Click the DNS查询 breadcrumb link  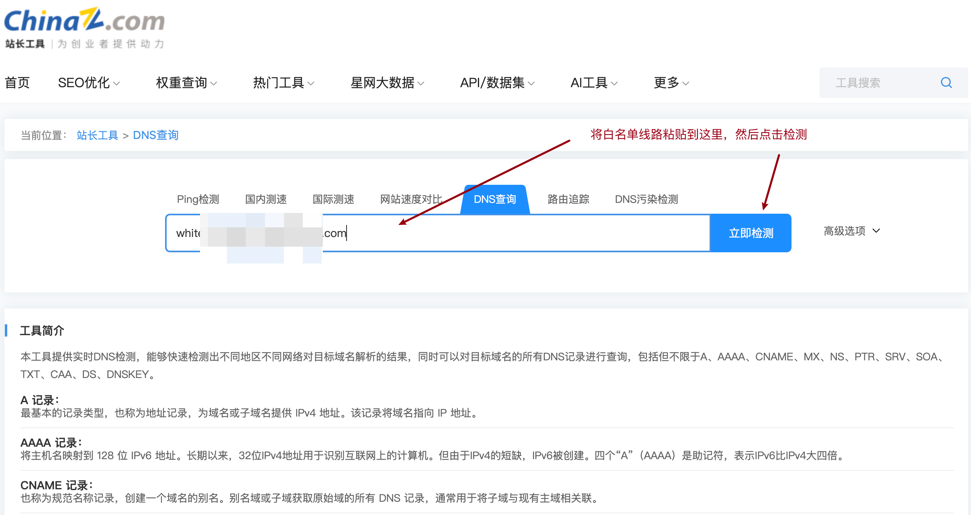[x=156, y=135]
